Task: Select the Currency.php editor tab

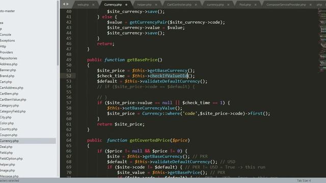Action: click(x=113, y=5)
